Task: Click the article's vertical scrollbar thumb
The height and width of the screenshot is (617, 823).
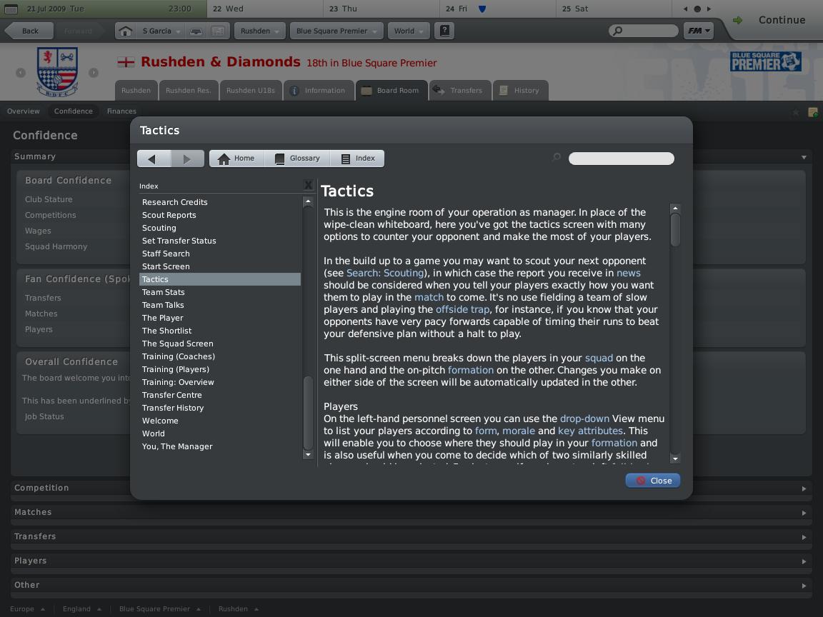Action: point(675,230)
